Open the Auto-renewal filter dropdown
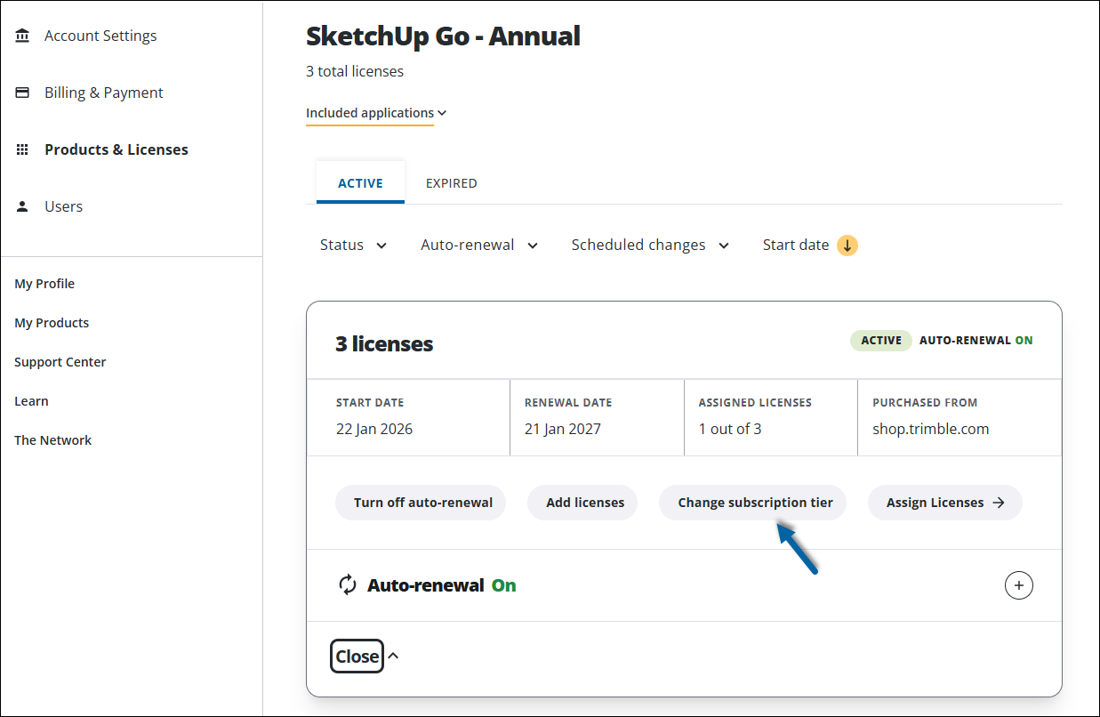 point(479,246)
